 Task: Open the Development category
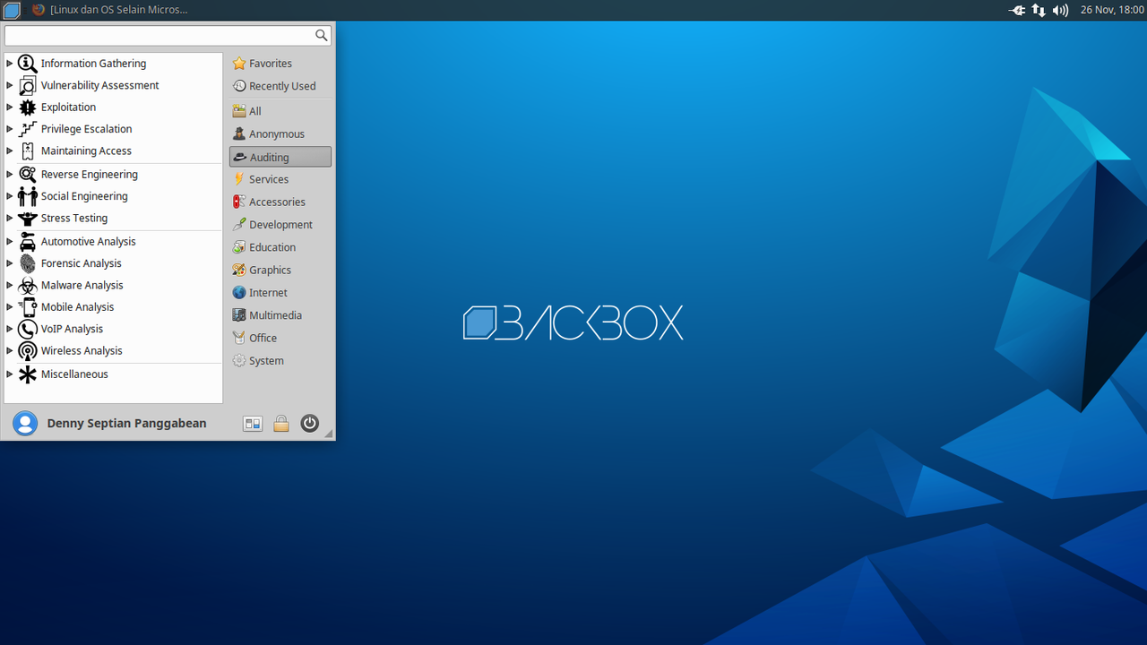click(x=280, y=225)
